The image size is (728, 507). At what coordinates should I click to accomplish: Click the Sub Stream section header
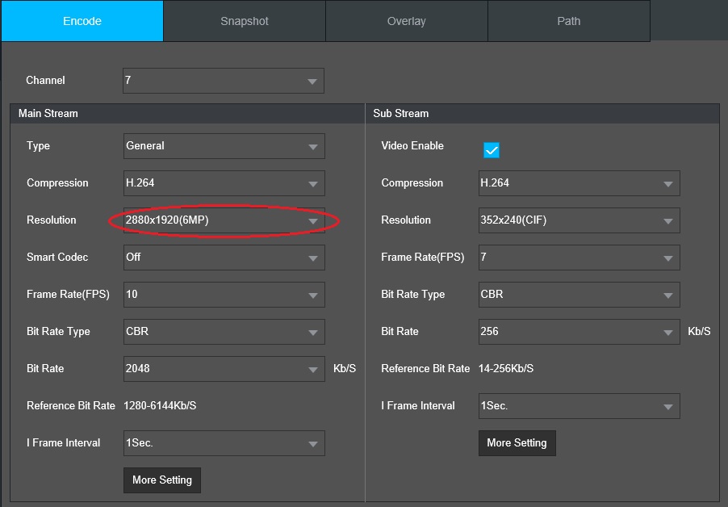pyautogui.click(x=542, y=114)
